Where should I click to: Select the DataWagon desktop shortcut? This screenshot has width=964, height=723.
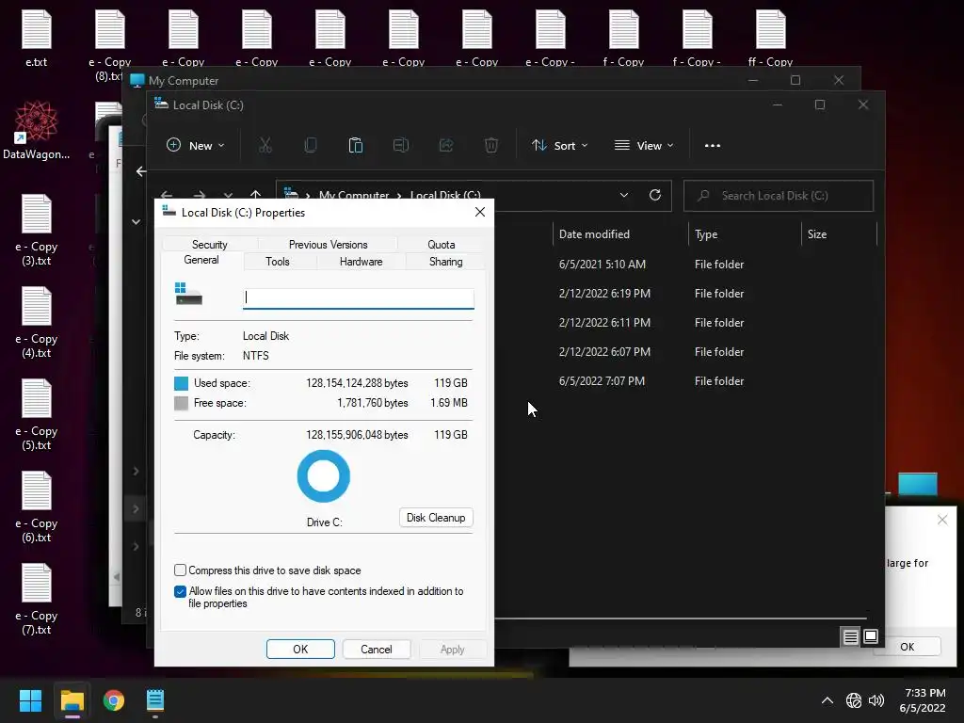tap(37, 131)
